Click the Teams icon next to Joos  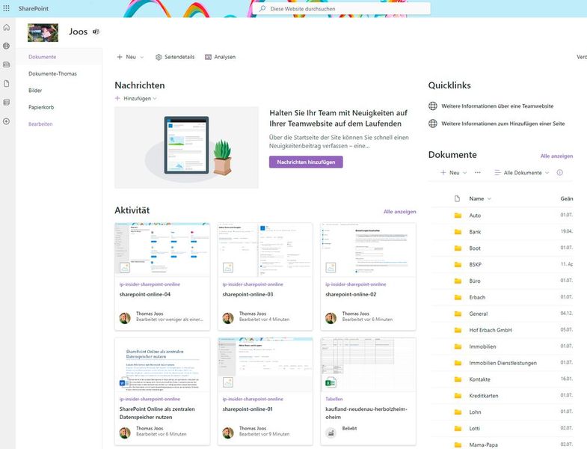[x=96, y=32]
